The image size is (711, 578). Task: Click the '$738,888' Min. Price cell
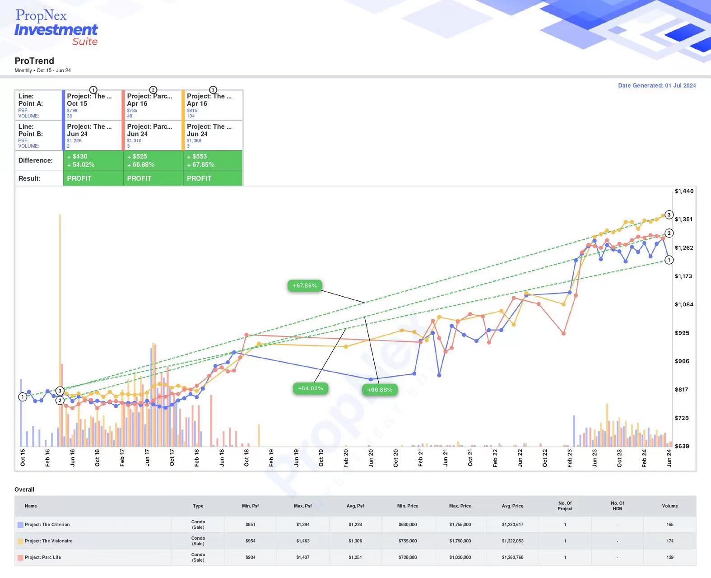coord(408,557)
